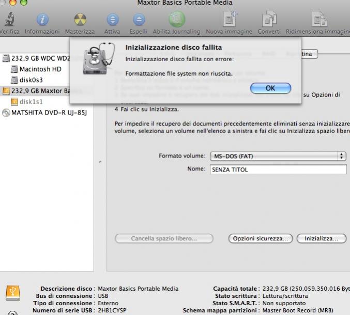Click the Ridimensiona immagine icon

(319, 19)
